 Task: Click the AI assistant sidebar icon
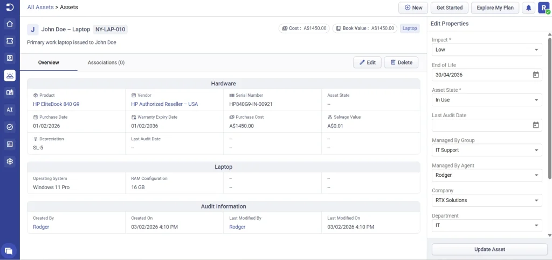point(10,110)
